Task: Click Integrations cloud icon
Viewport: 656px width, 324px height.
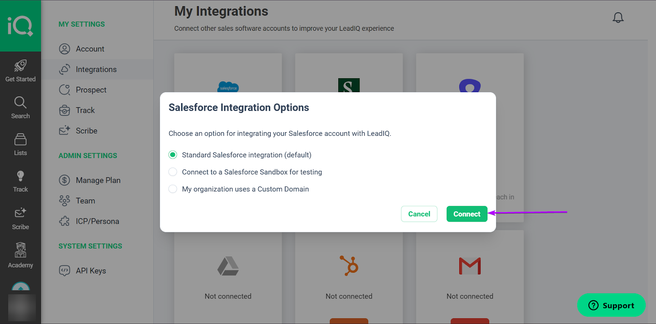Action: tap(64, 69)
